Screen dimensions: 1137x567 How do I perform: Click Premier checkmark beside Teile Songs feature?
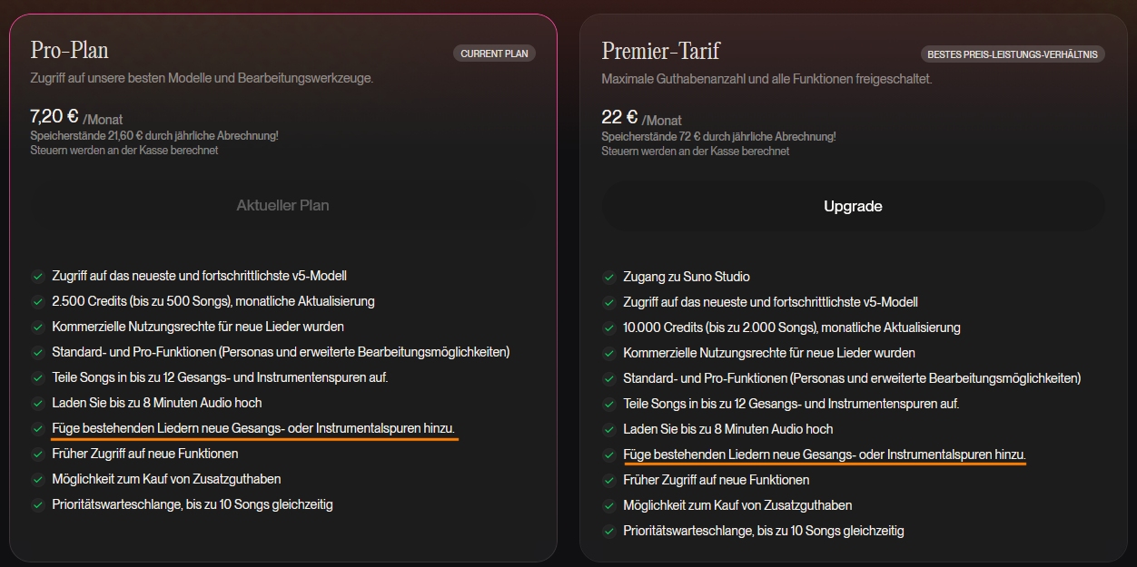(x=608, y=404)
